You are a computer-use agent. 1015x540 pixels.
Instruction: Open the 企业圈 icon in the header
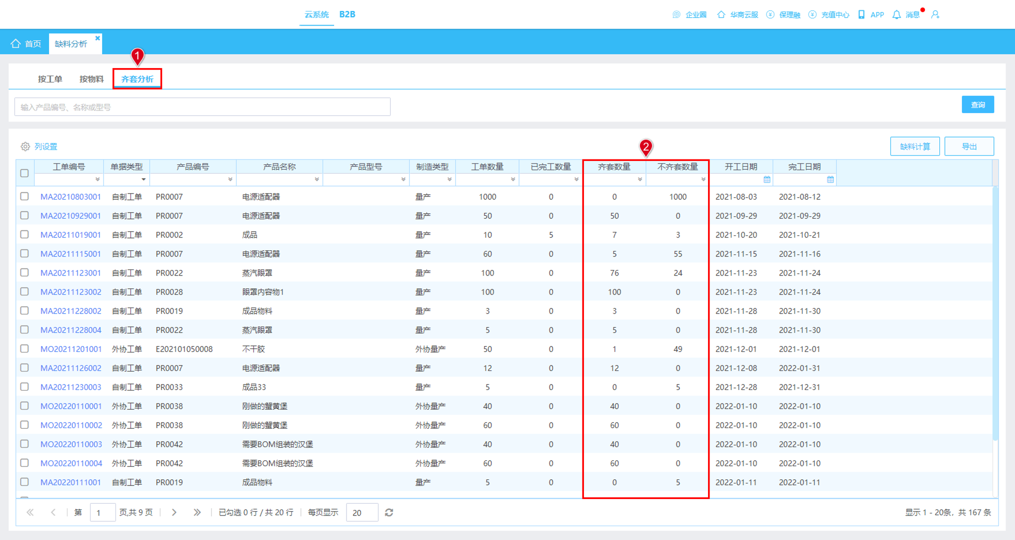coord(676,14)
